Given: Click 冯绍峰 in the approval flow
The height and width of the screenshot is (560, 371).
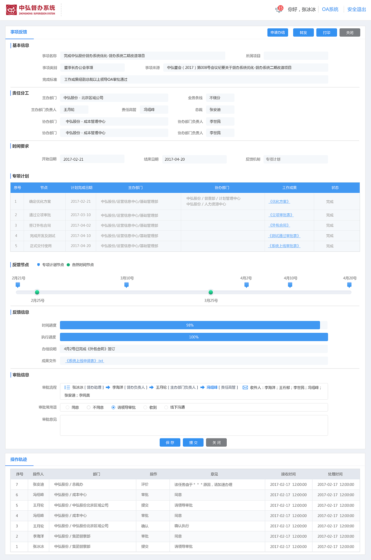Looking at the screenshot, I should 212,387.
